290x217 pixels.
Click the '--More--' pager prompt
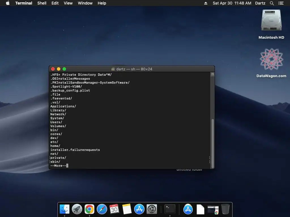[x=58, y=166]
